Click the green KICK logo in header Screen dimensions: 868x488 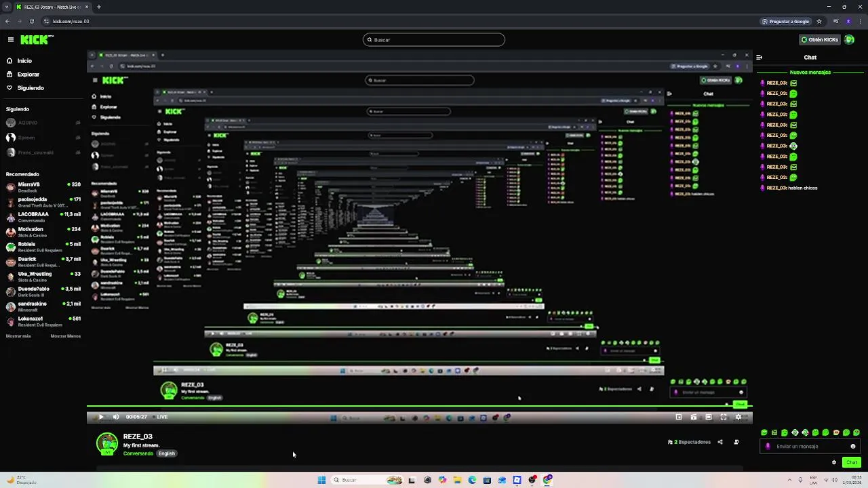click(34, 40)
